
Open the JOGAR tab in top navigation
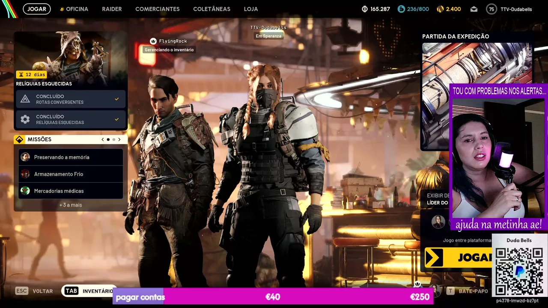tap(37, 9)
